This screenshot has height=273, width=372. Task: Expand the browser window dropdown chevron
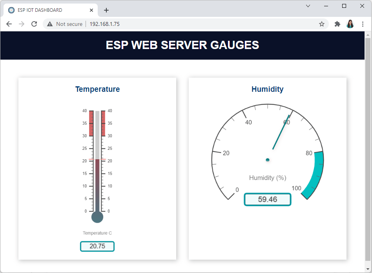pyautogui.click(x=308, y=6)
